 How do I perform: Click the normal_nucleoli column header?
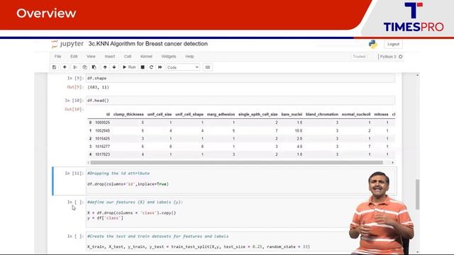tap(356, 115)
